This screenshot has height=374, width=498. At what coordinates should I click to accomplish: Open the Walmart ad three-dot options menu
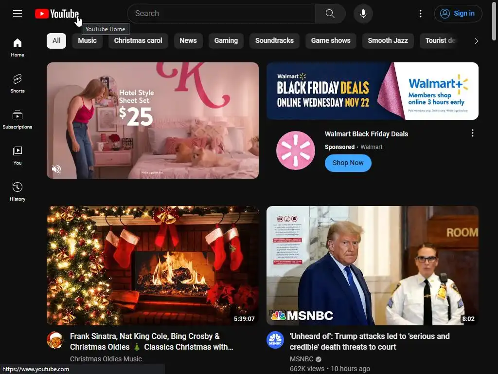473,133
